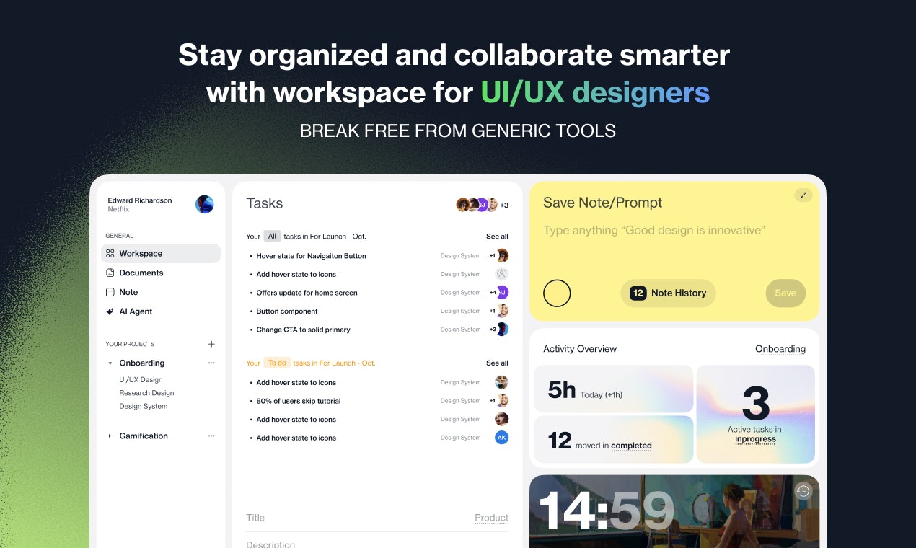This screenshot has height=548, width=916.
Task: Change Onboarding project in Activity Overview
Action: (780, 349)
